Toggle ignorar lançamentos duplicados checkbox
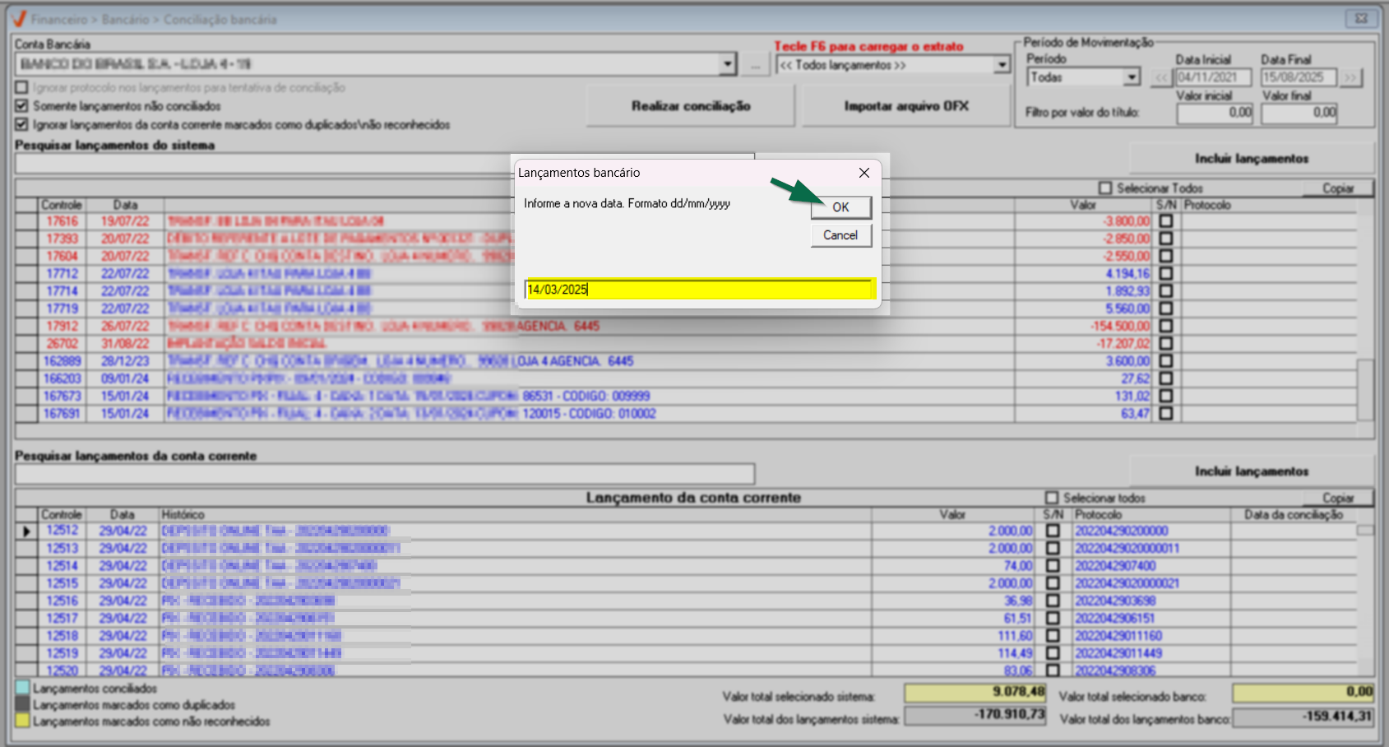 coord(22,124)
